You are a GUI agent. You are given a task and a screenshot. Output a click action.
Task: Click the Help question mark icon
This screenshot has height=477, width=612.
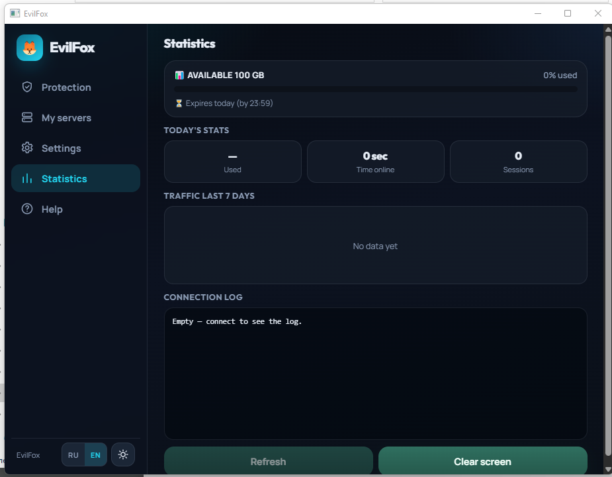27,209
